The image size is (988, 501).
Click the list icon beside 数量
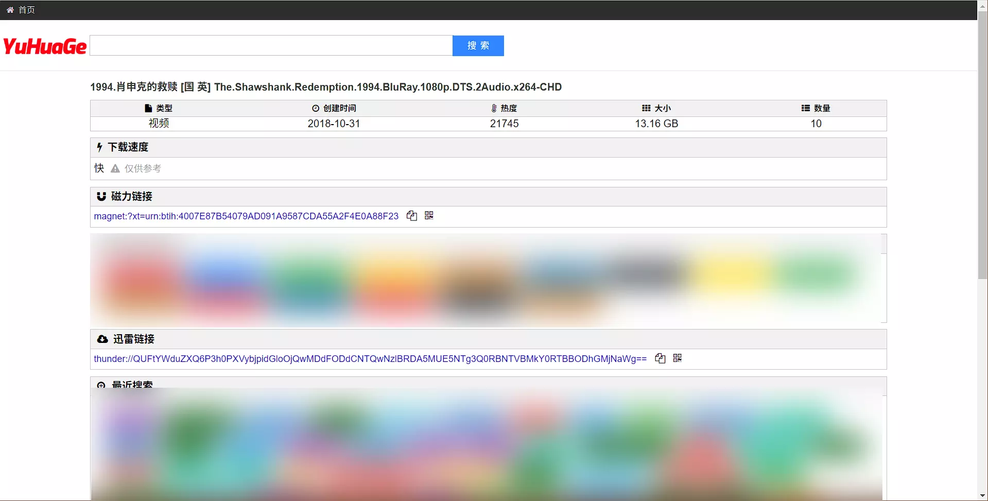[806, 108]
